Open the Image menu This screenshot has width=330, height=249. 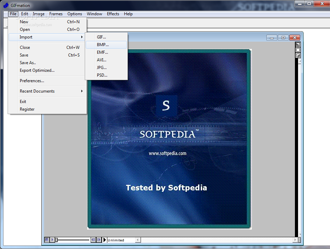(x=39, y=14)
